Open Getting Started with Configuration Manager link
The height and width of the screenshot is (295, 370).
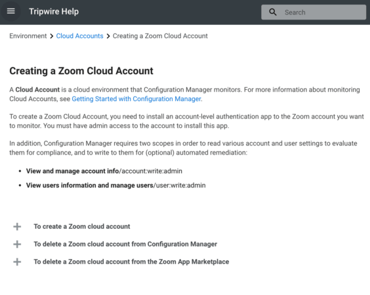pyautogui.click(x=136, y=99)
